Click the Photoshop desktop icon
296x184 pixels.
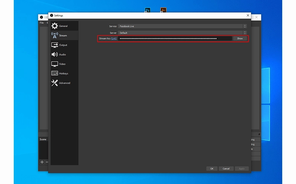tap(148, 10)
